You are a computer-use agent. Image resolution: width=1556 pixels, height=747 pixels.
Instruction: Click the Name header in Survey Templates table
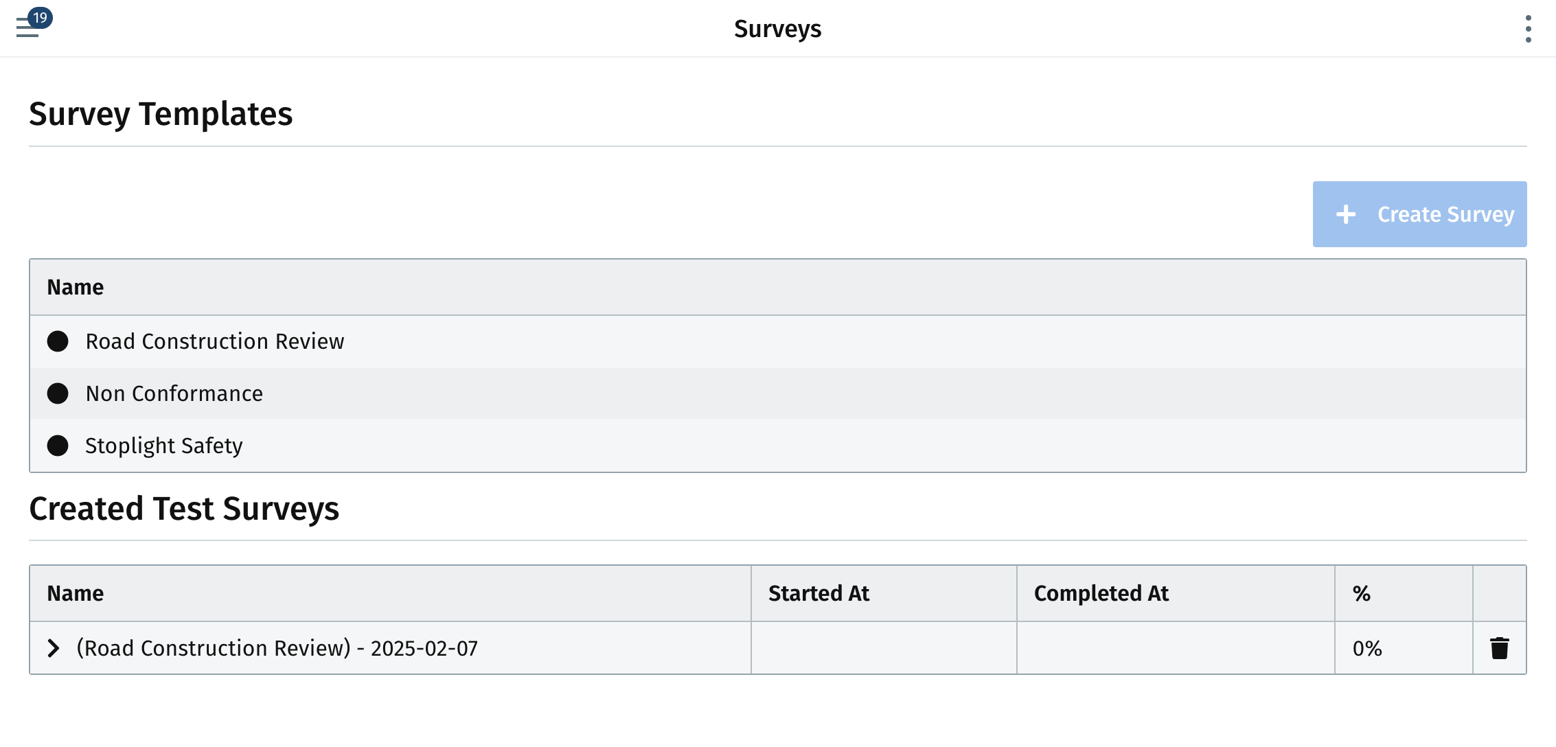point(76,287)
